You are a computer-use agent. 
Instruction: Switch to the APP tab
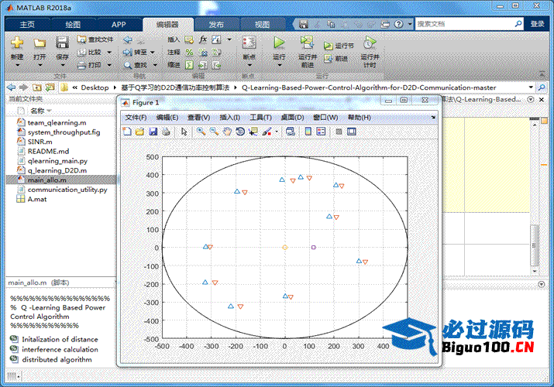[x=119, y=24]
